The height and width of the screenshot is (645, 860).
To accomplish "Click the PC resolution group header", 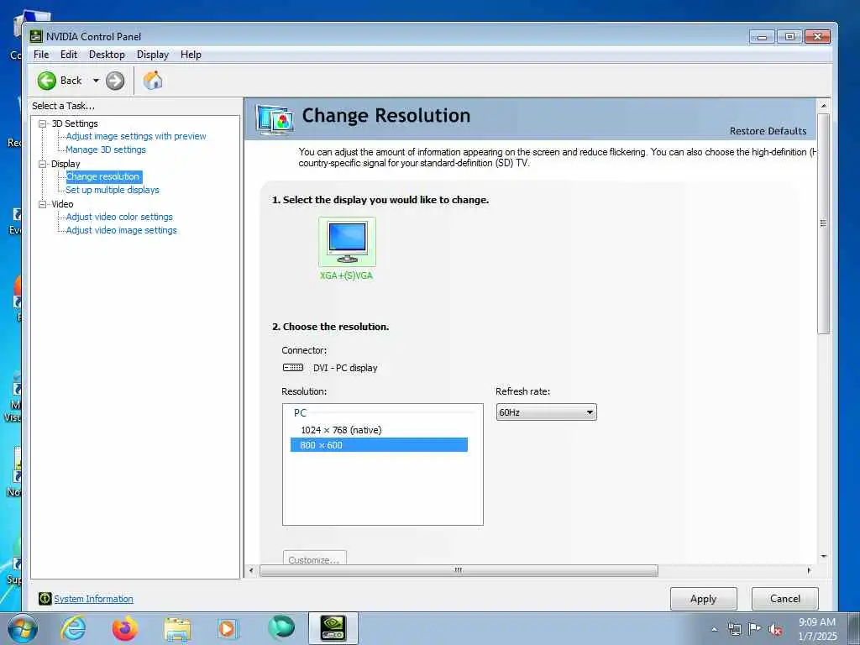I will click(x=300, y=413).
